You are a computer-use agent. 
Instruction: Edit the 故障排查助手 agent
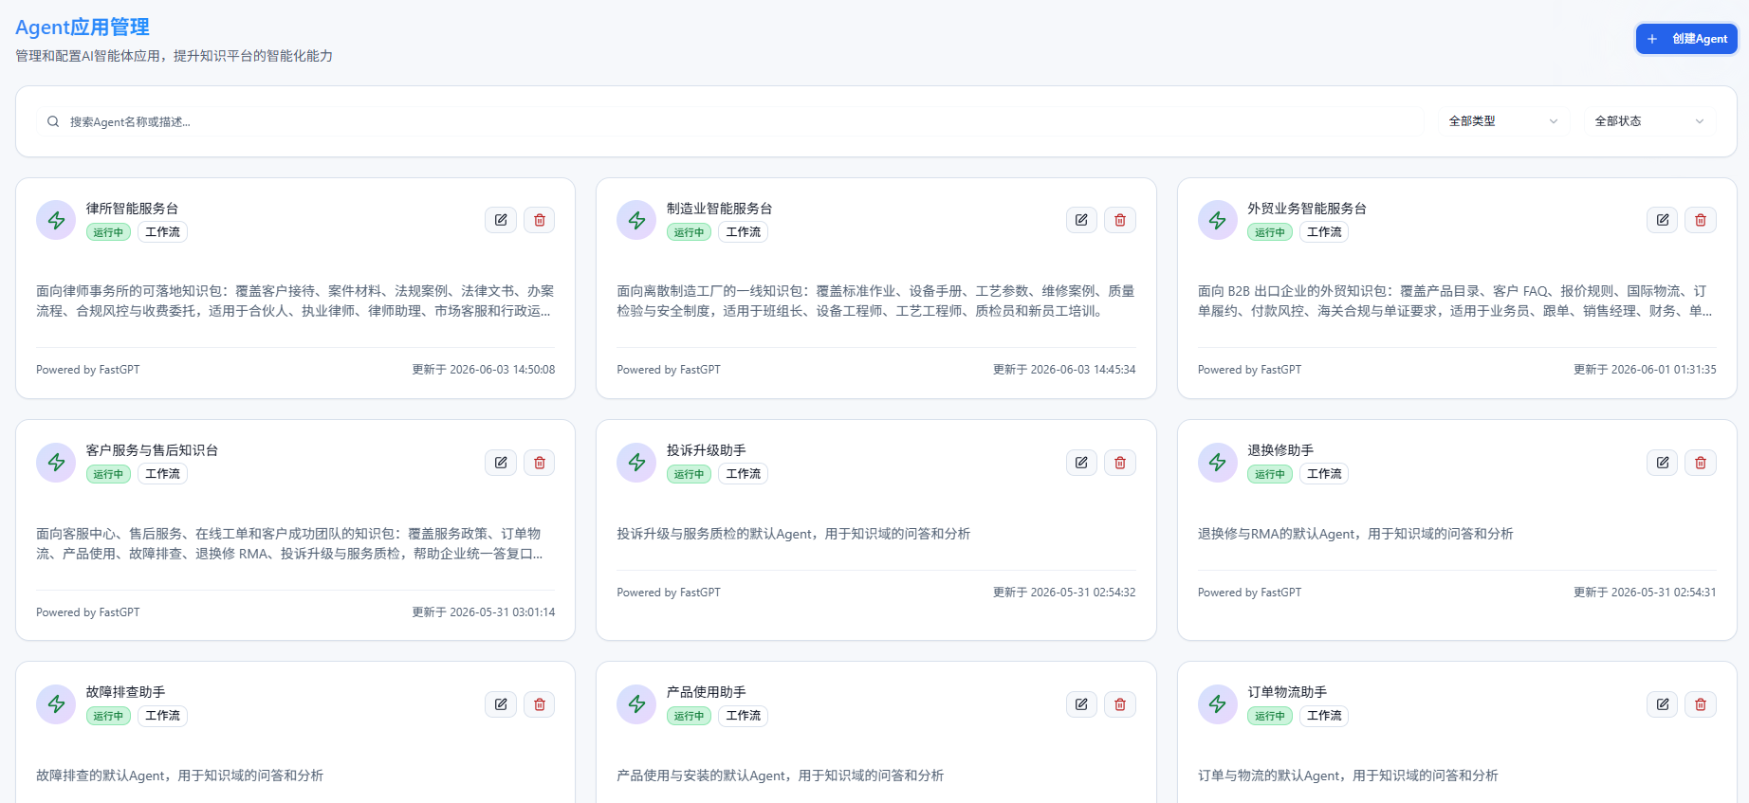pyautogui.click(x=501, y=704)
